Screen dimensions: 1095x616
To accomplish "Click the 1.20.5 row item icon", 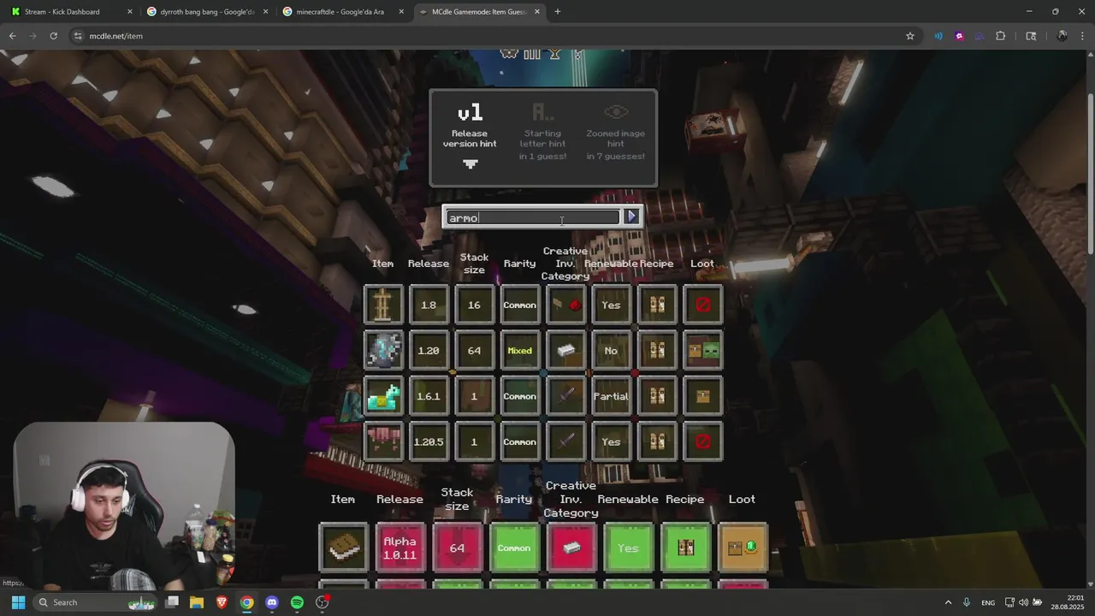I will click(x=383, y=441).
